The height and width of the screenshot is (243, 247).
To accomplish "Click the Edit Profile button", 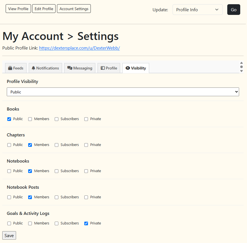I will coord(44,9).
